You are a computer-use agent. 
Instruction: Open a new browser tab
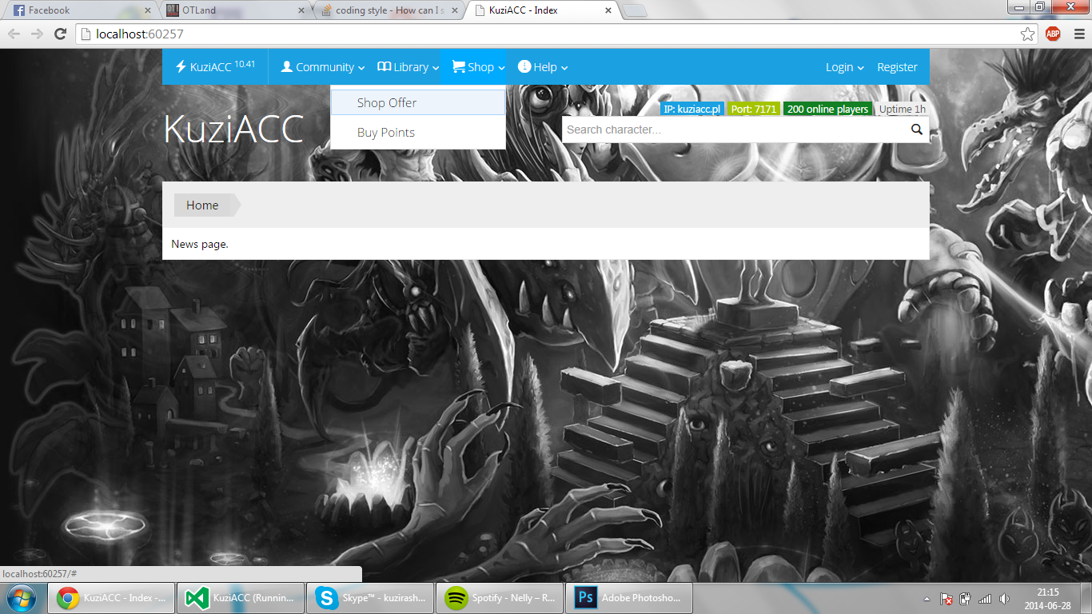(x=635, y=10)
